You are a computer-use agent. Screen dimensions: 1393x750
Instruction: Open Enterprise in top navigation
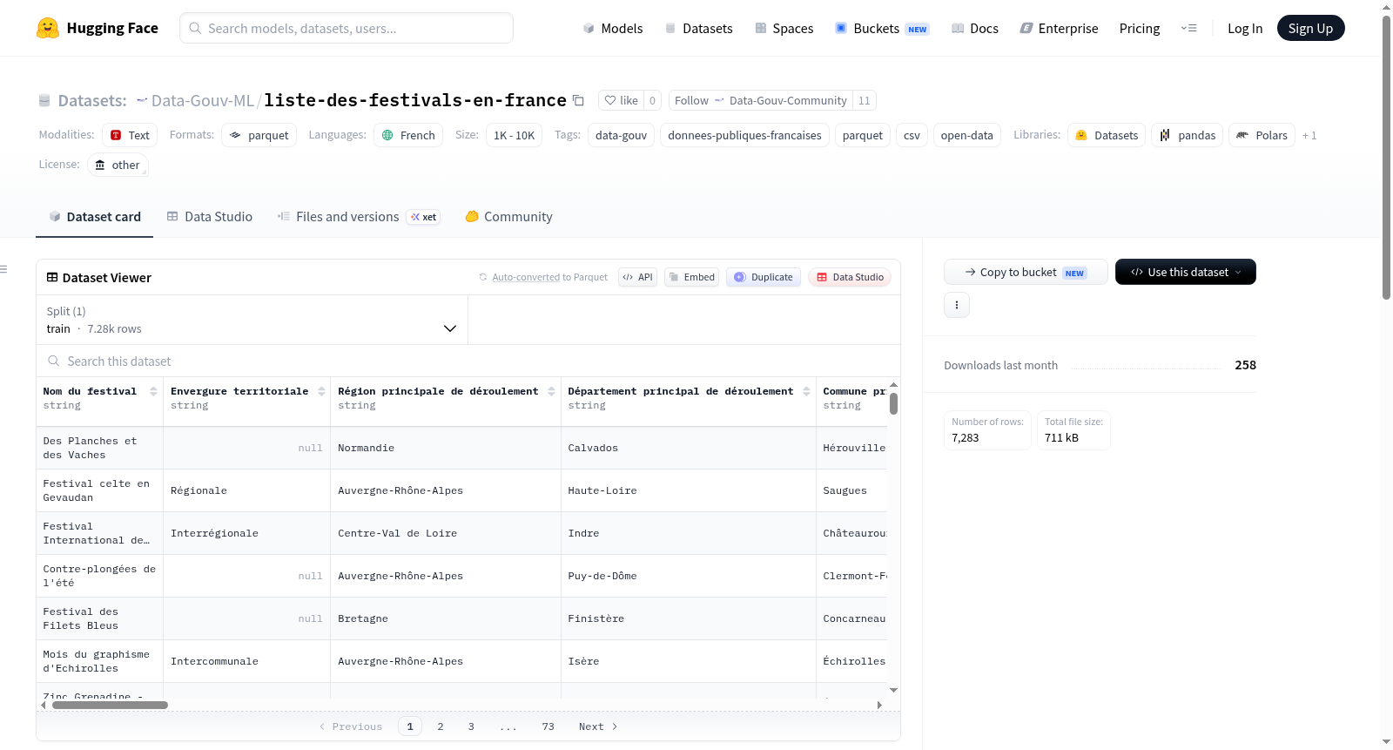pos(1059,28)
